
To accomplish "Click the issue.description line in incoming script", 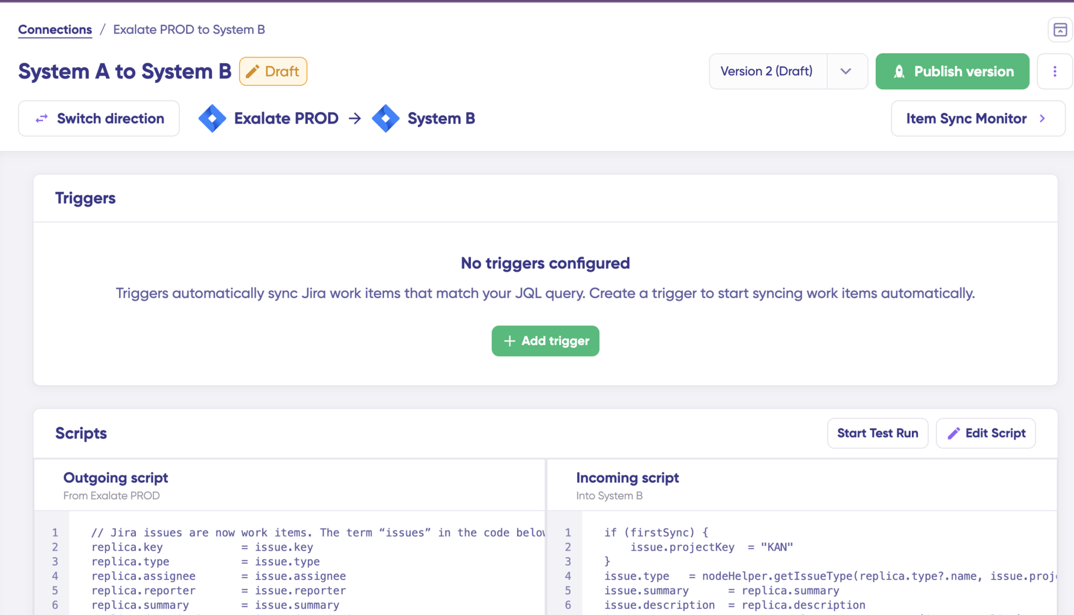I will click(735, 605).
